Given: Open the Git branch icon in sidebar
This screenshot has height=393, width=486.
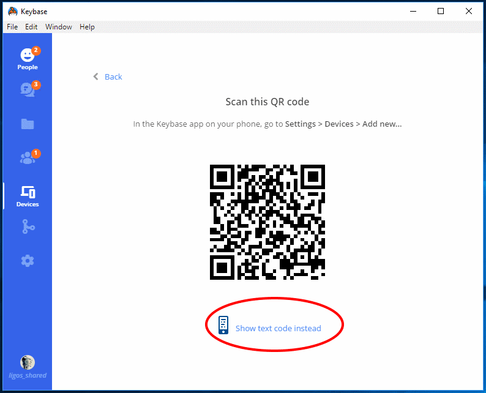Looking at the screenshot, I should (28, 226).
